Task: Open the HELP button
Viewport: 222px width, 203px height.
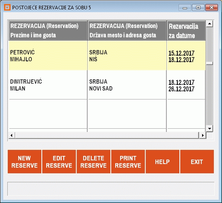Action: [162, 162]
